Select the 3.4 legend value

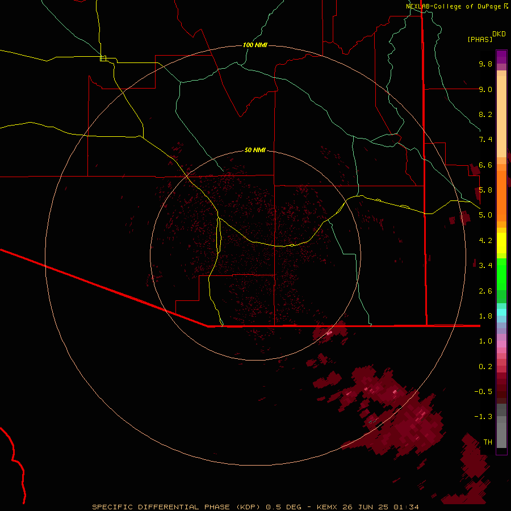(x=485, y=266)
